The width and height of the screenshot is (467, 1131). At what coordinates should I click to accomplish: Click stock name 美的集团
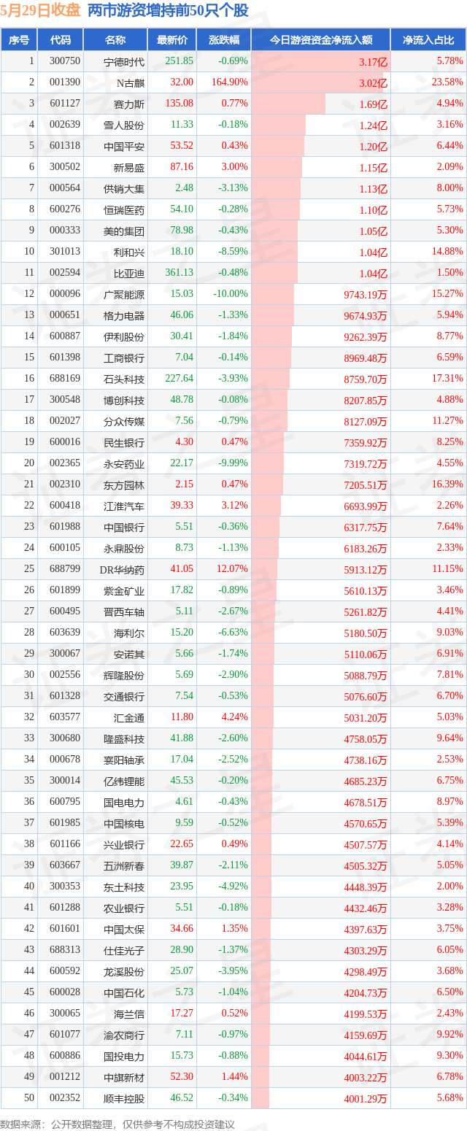tap(124, 231)
